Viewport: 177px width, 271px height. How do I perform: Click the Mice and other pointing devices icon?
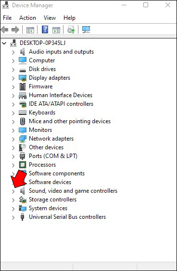click(23, 121)
